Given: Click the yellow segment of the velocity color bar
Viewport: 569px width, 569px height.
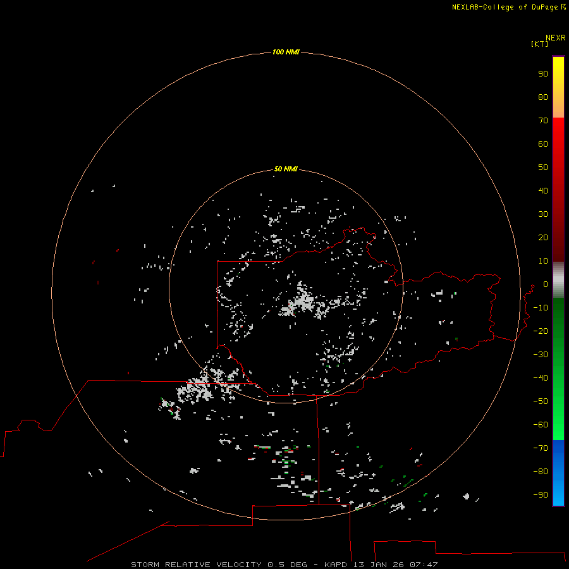Looking at the screenshot, I should pyautogui.click(x=558, y=87).
